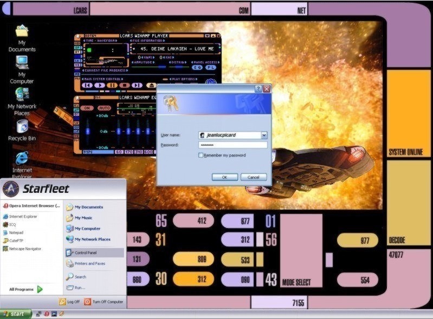
Task: Click the My Network Places desktop icon
Action: pos(22,95)
